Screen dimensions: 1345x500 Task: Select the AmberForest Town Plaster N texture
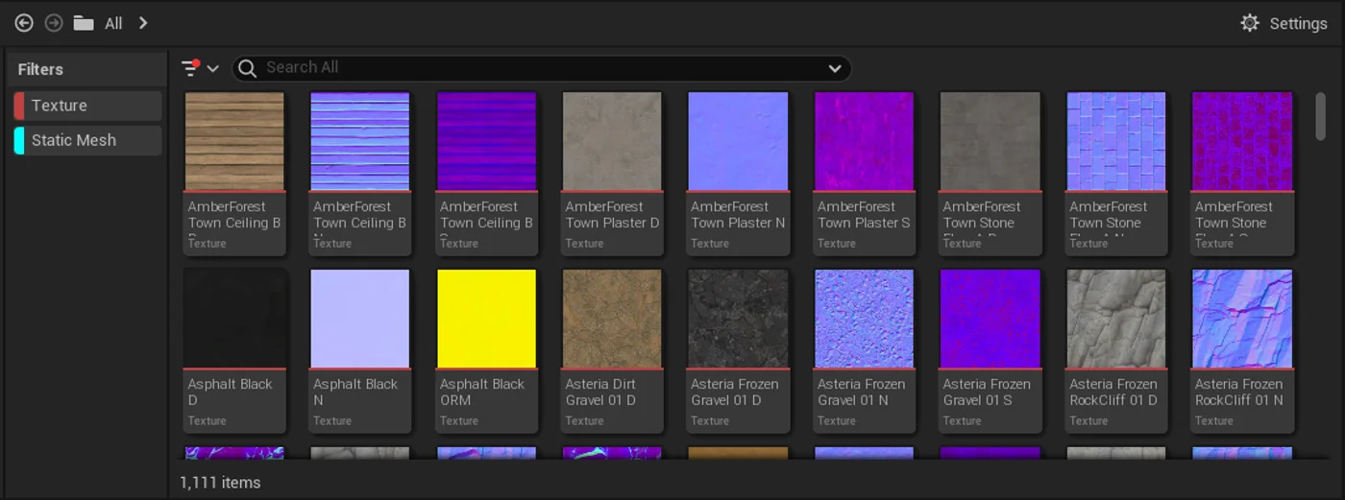pos(738,173)
